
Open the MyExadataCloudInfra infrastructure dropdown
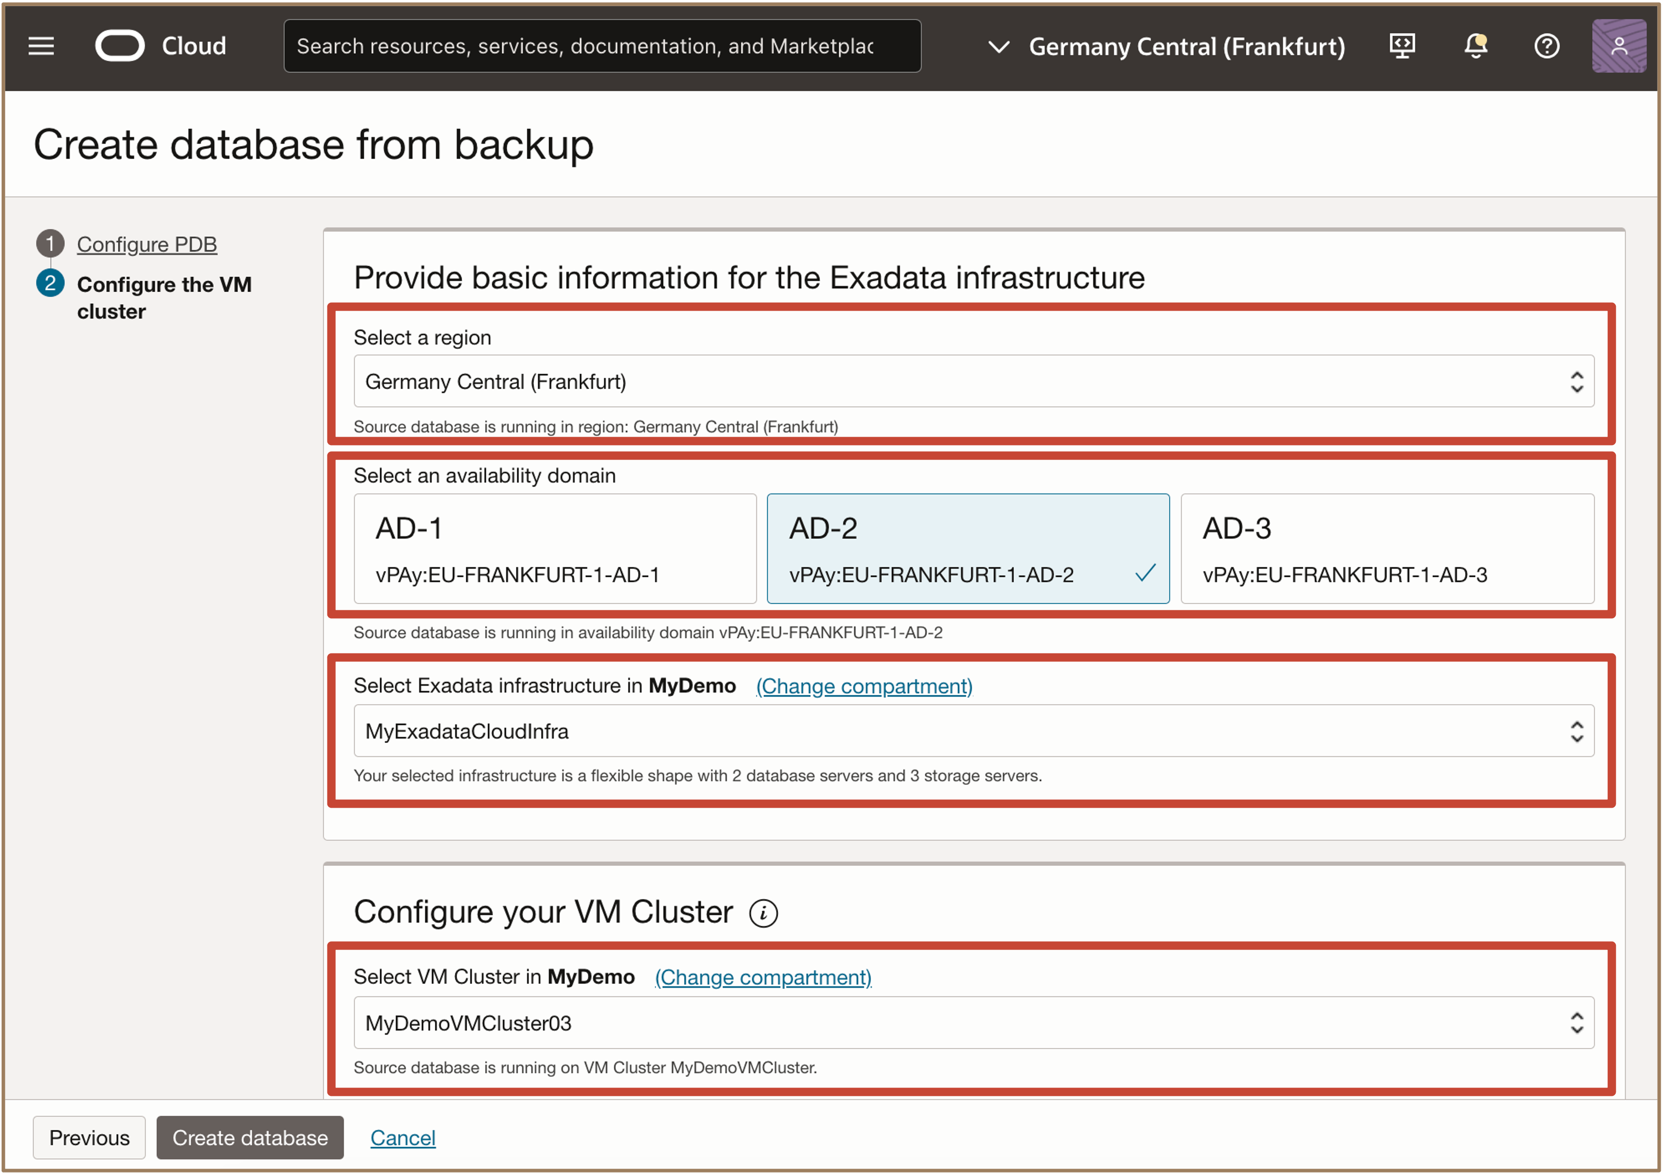pyautogui.click(x=973, y=731)
